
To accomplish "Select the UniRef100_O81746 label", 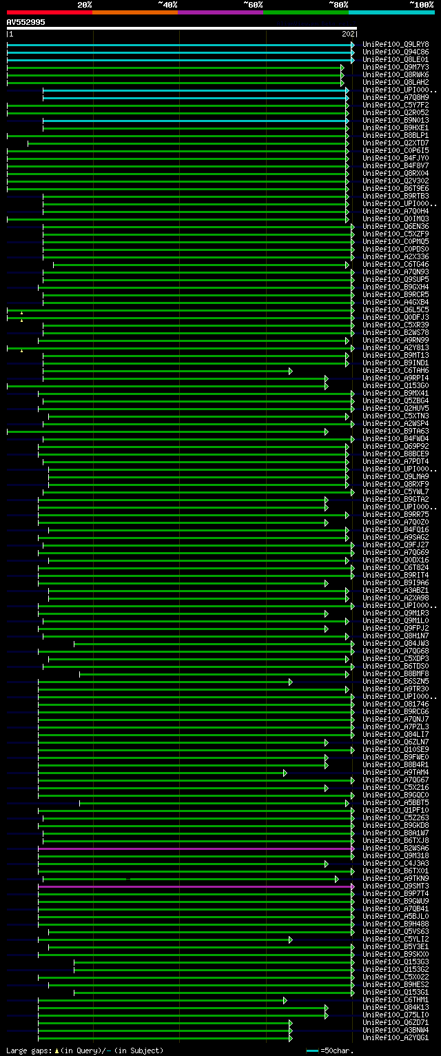I will (396, 704).
